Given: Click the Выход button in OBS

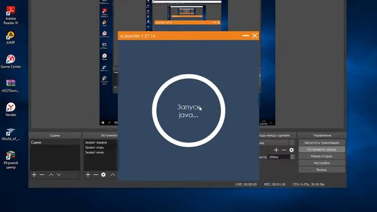Looking at the screenshot, I should [322, 170].
